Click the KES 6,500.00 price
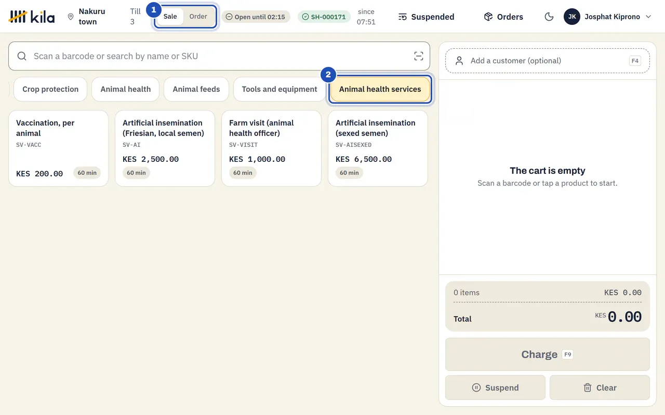665x415 pixels. click(x=364, y=159)
